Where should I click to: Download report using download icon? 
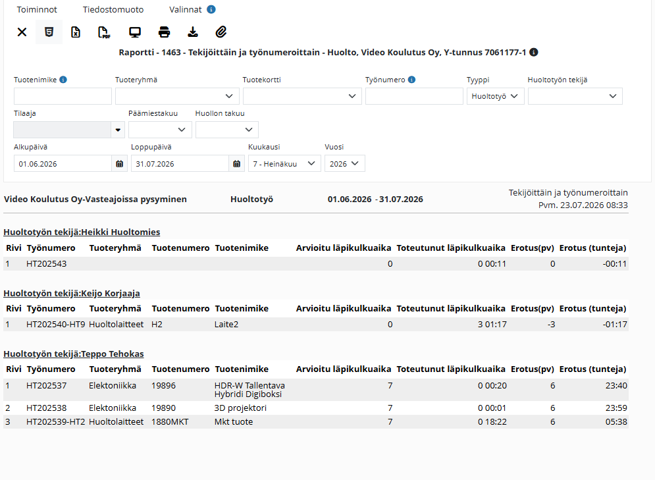click(x=193, y=32)
